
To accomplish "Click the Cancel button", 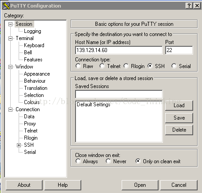I will (x=179, y=185).
